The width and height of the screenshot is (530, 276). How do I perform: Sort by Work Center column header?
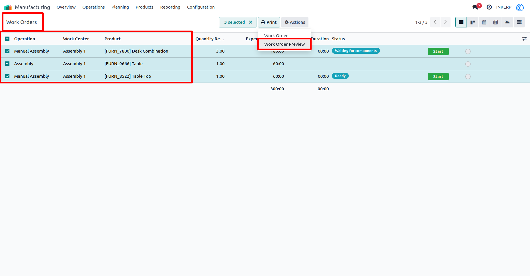point(76,39)
